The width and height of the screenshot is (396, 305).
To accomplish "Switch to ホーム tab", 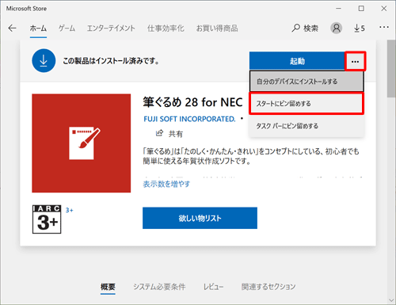I will pyautogui.click(x=38, y=29).
